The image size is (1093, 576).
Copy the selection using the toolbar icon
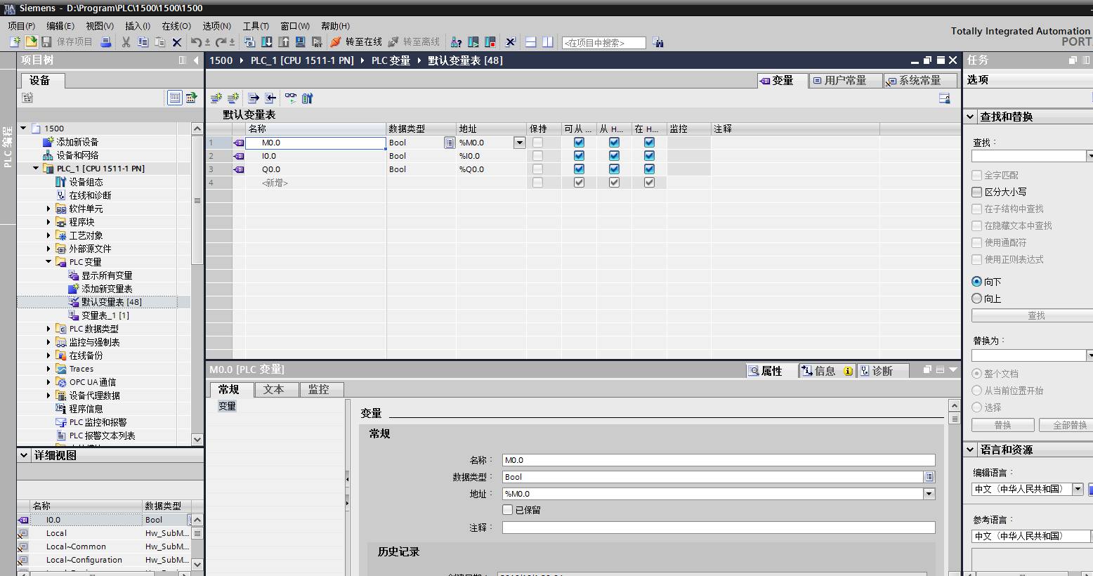143,42
